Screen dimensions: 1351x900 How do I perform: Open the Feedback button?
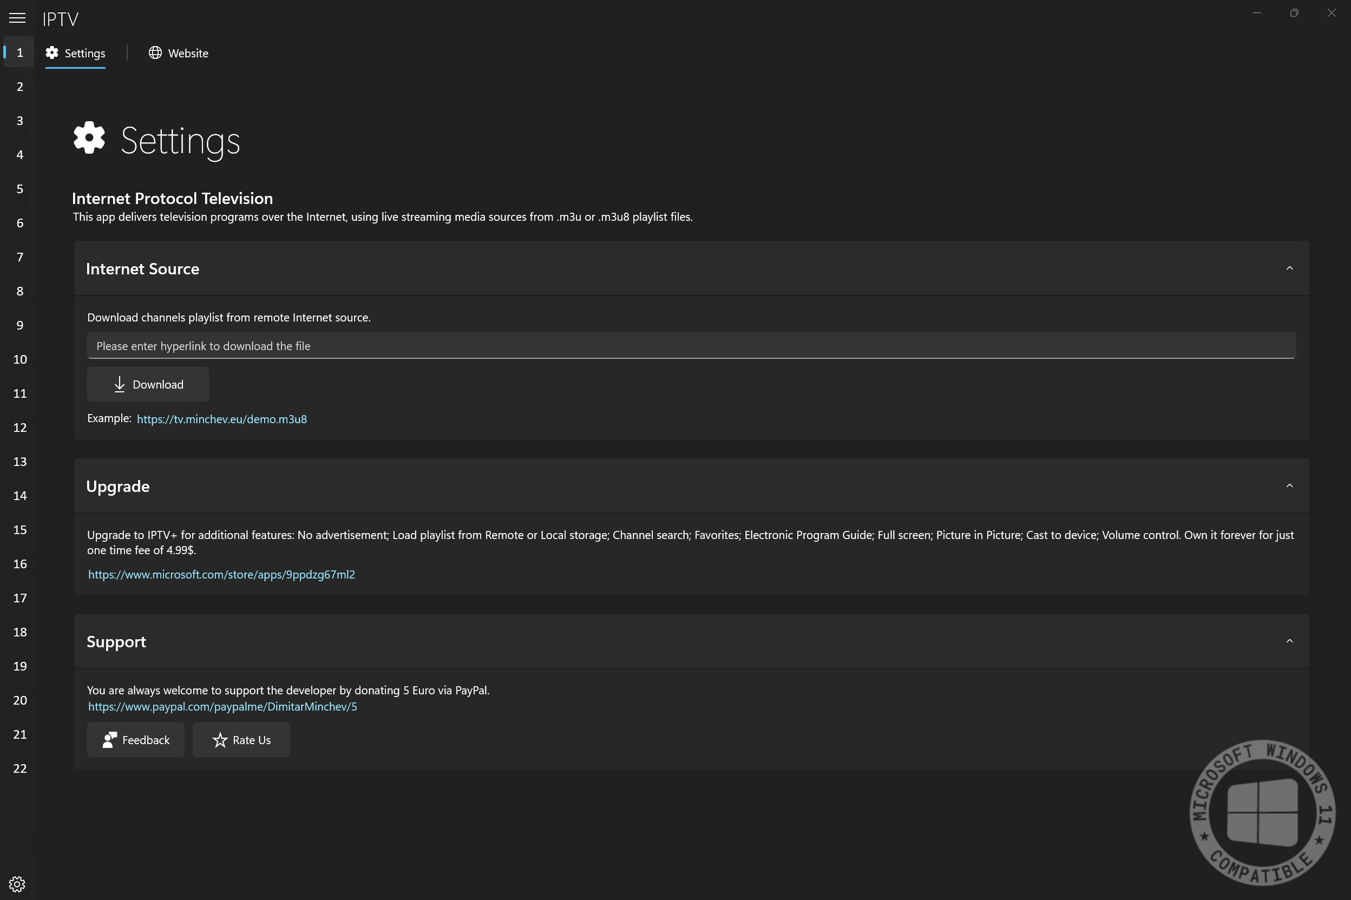[136, 740]
